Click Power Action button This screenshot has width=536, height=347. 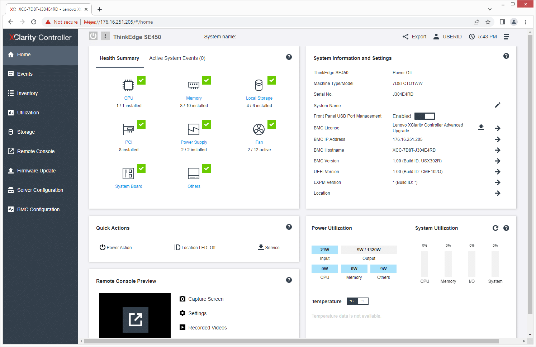point(115,247)
